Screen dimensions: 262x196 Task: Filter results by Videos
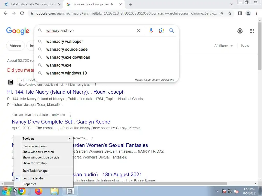15,46
